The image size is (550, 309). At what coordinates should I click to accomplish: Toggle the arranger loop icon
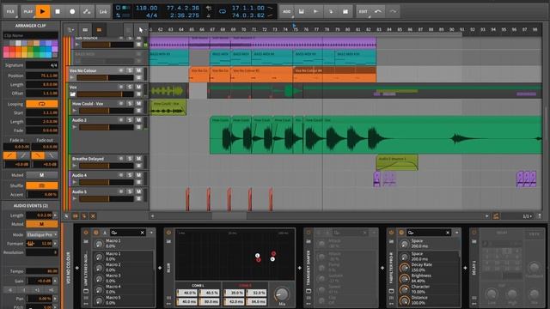point(223,11)
